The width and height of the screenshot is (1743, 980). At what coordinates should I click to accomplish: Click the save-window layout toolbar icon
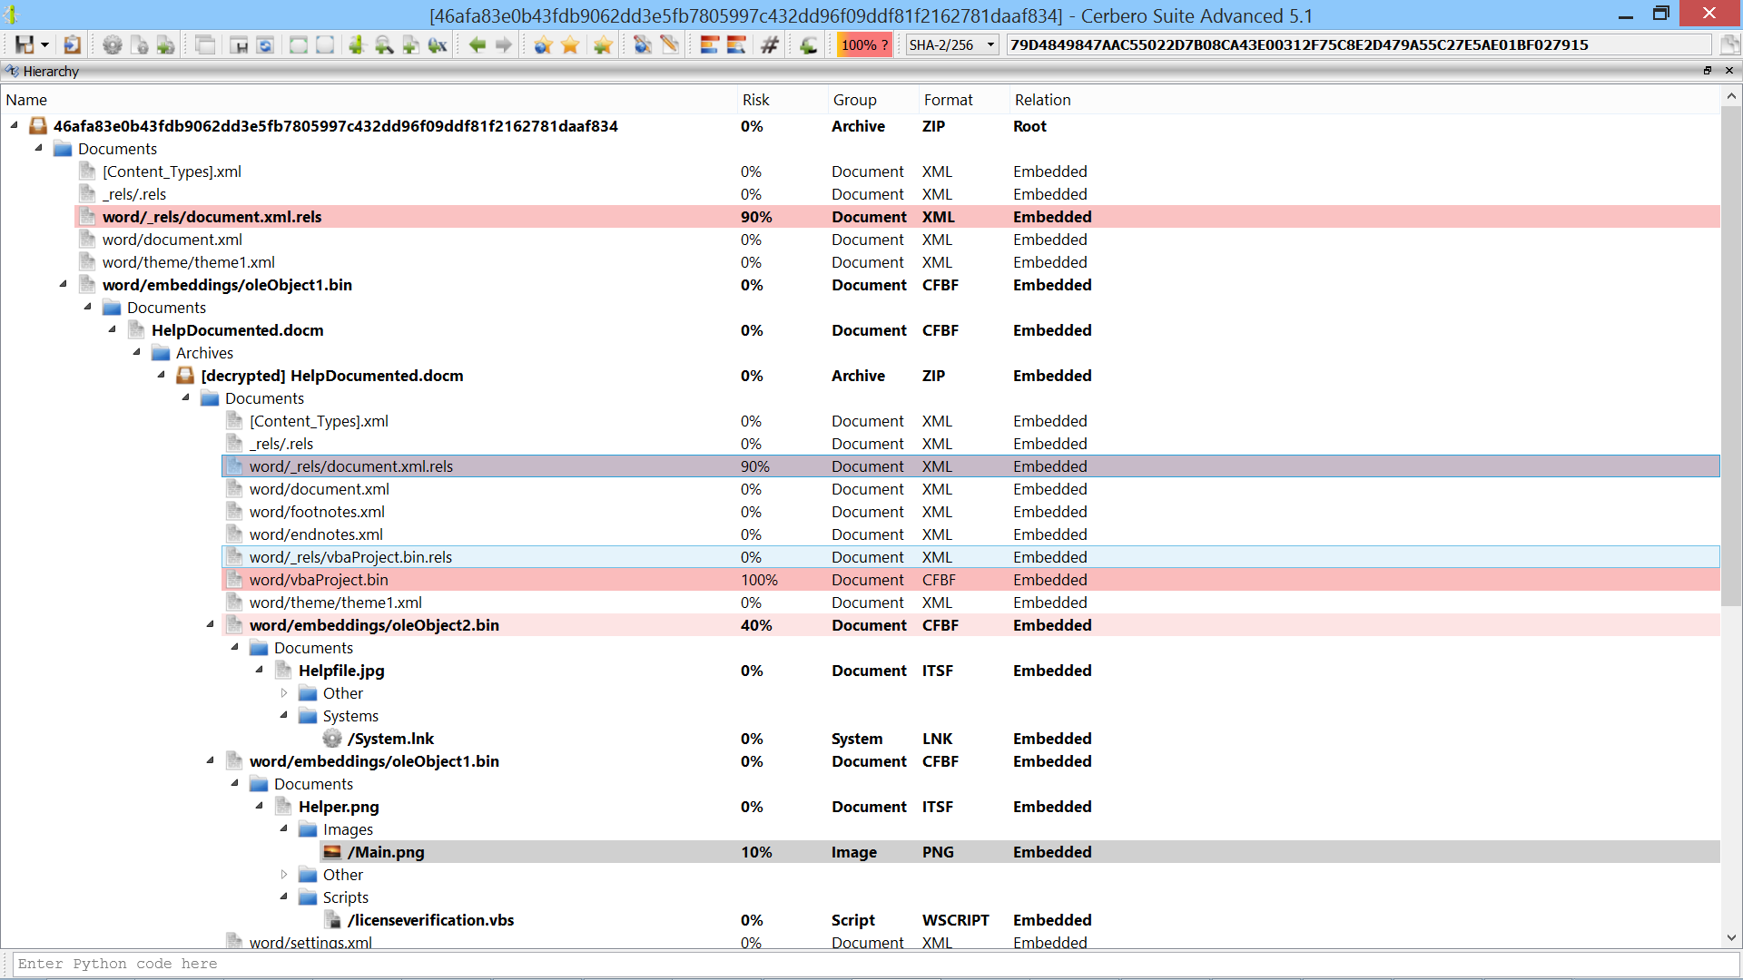click(x=239, y=44)
